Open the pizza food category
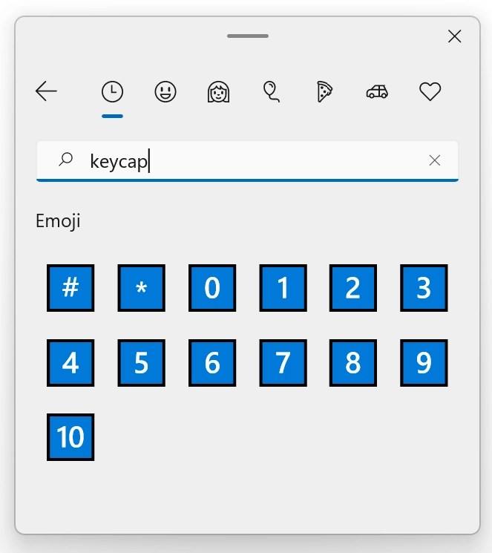Screen dimensions: 492x553 click(324, 92)
